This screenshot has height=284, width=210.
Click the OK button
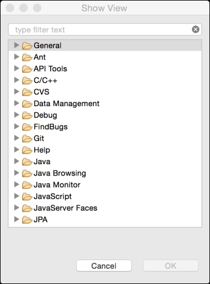(x=171, y=266)
